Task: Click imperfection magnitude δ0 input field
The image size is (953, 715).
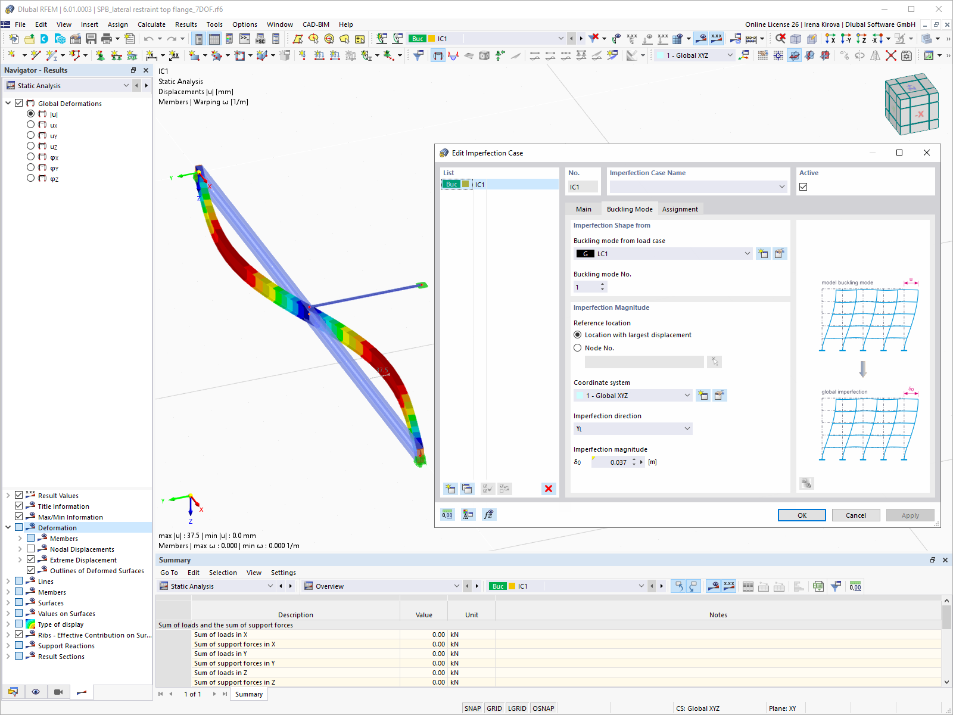Action: [x=612, y=462]
